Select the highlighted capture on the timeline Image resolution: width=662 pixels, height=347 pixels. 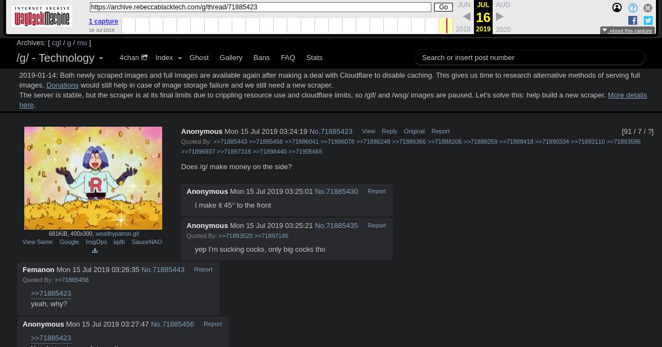(446, 25)
